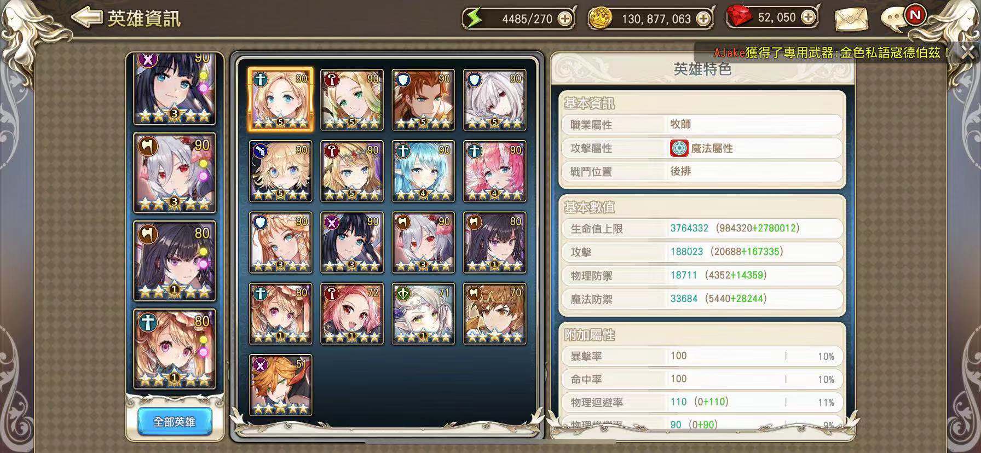Tap the plus next to stamina 4485/270
The height and width of the screenshot is (453, 981).
[x=564, y=19]
